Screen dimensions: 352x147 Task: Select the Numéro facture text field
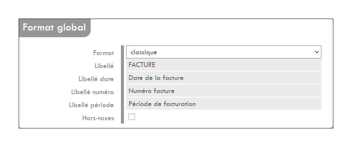tap(224, 91)
